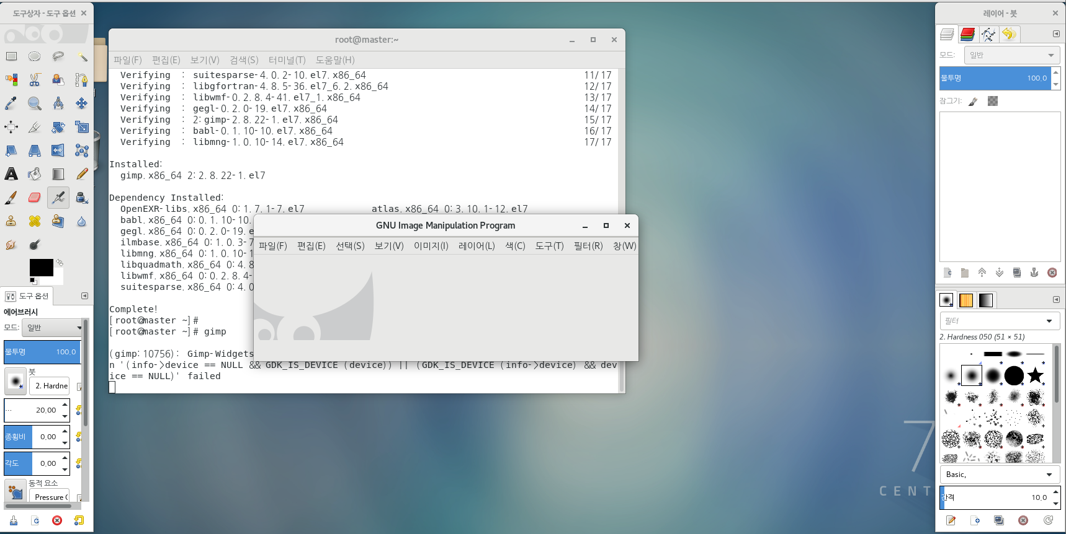This screenshot has height=534, width=1066.
Task: Open GIMP 색(C) menu
Action: coord(515,246)
